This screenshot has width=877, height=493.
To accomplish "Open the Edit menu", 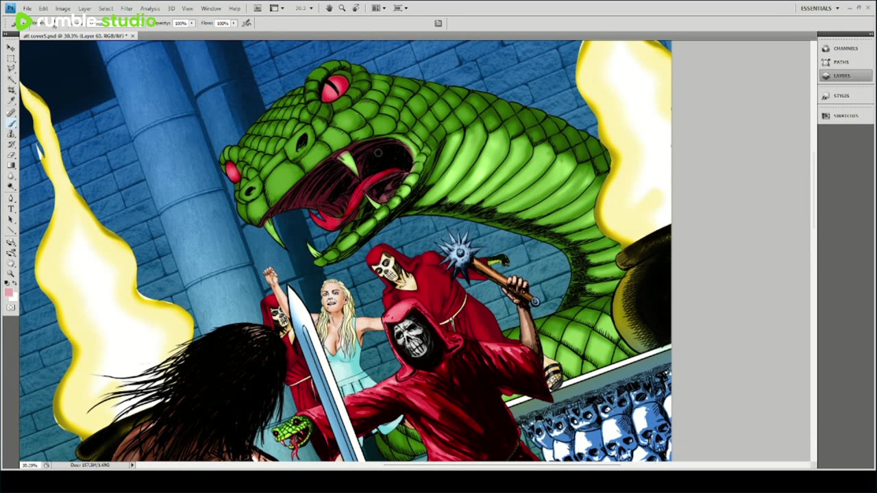I will tap(43, 8).
